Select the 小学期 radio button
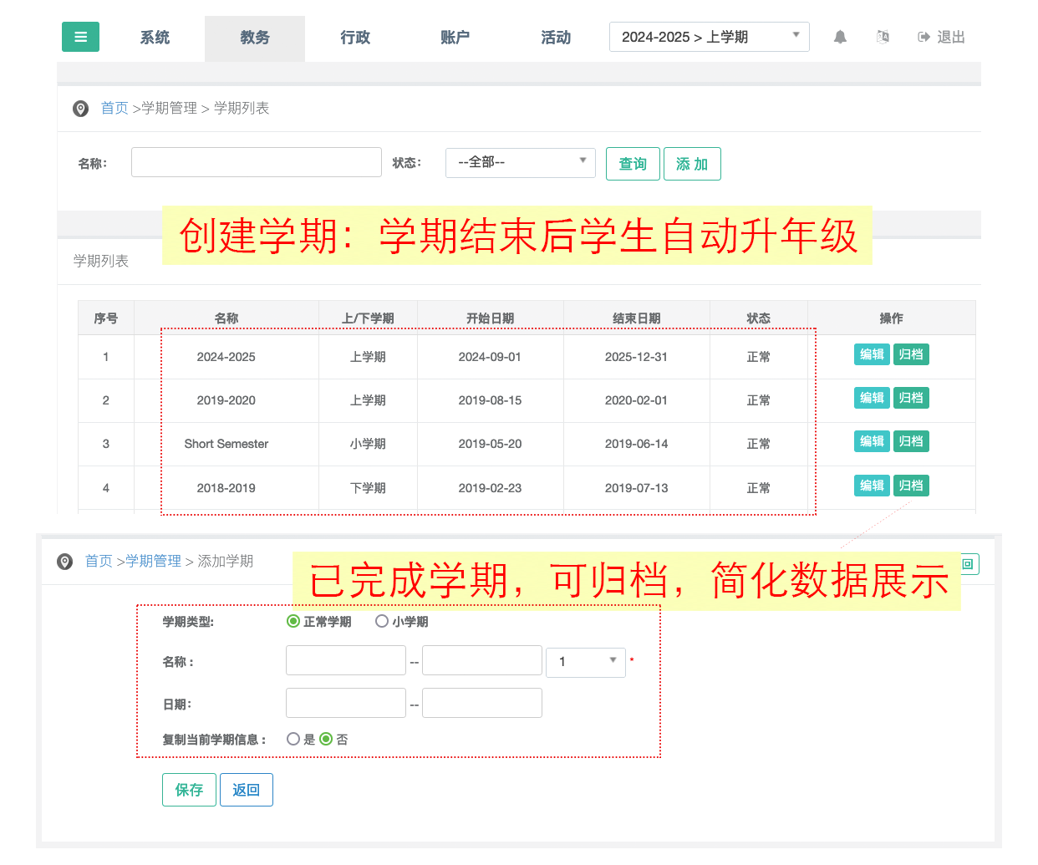This screenshot has height=865, width=1038. 382,621
